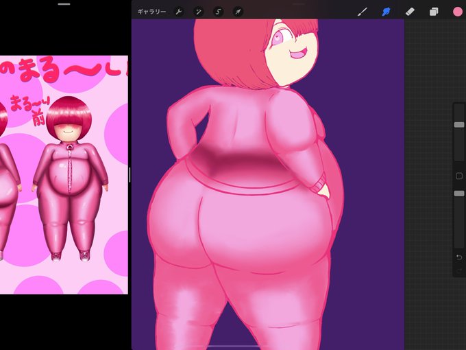Select the Paint brush tool
Screen dimensions: 466x350
click(x=363, y=12)
